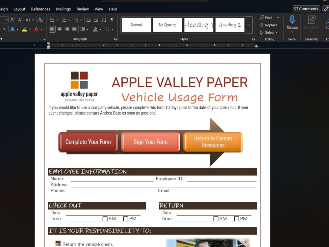Image resolution: width=329 pixels, height=247 pixels.
Task: Open the View tab
Action: click(99, 9)
